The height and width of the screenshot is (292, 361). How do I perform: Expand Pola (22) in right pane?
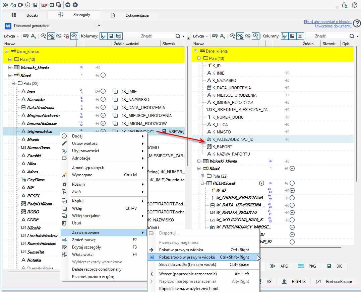click(x=202, y=176)
